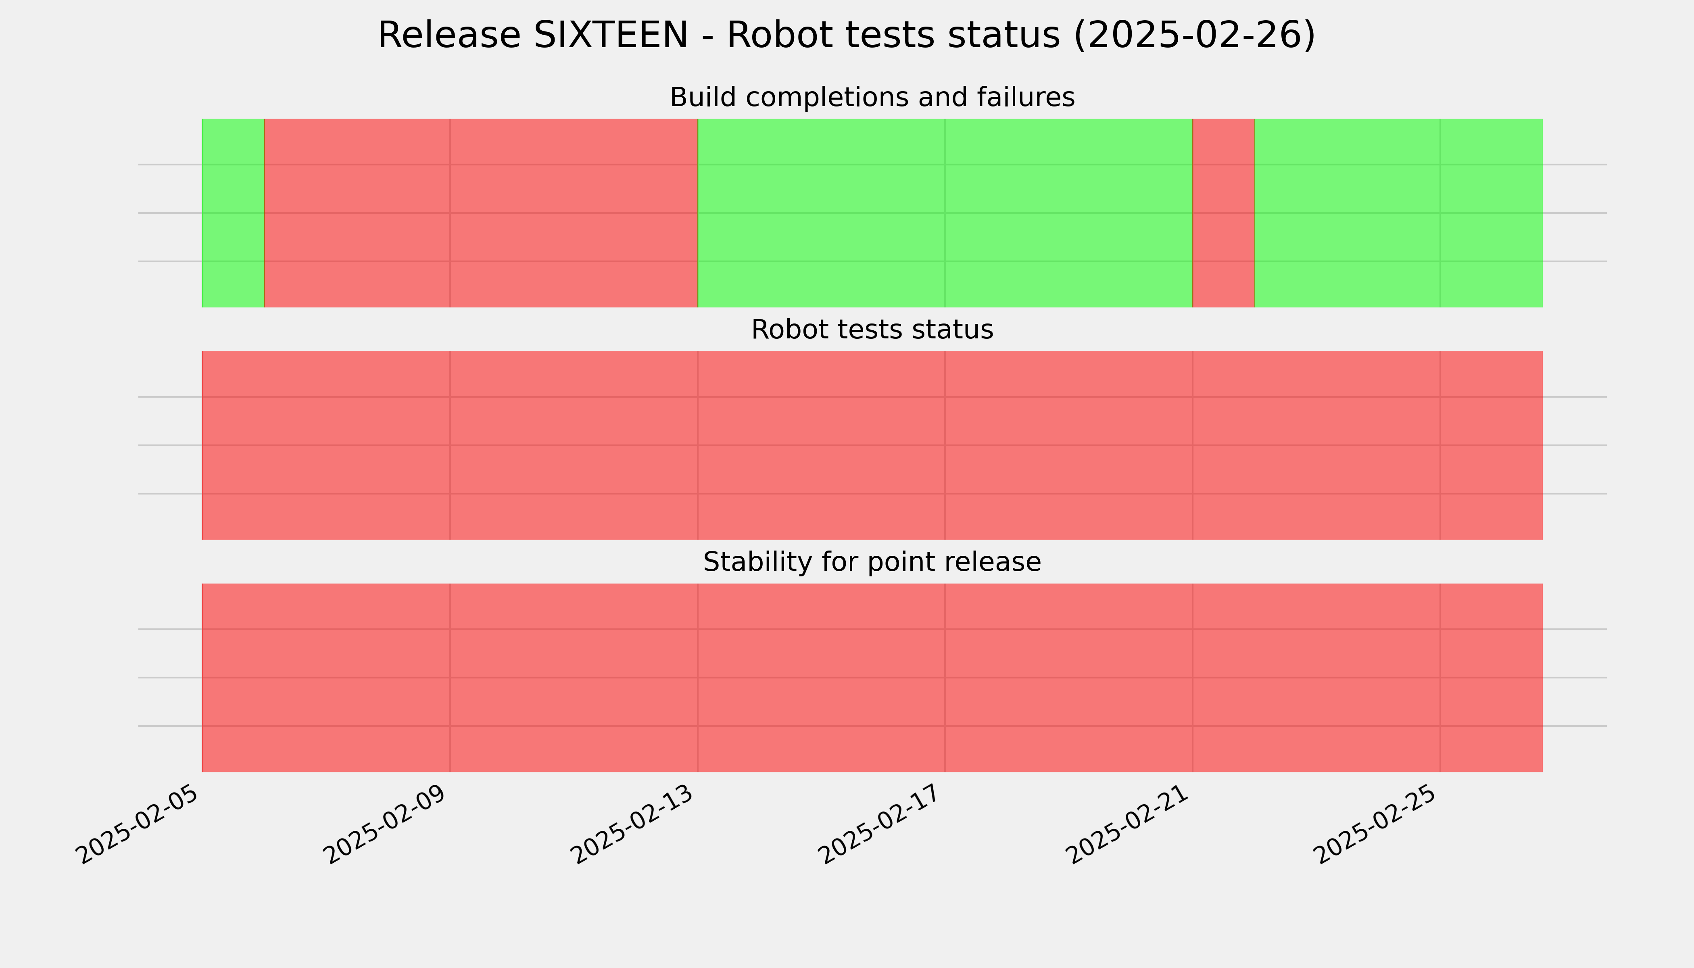Screen dimensions: 1694x968
Task: Click the 02-17 gridline inside build chart
Action: (x=945, y=213)
